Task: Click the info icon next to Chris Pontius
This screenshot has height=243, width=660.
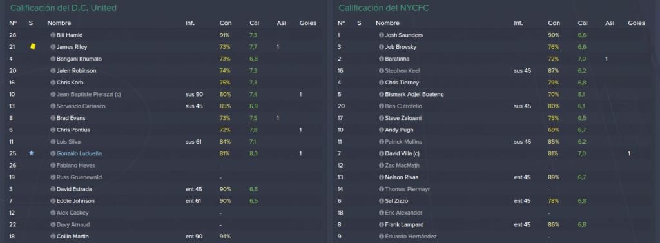Action: pos(53,130)
